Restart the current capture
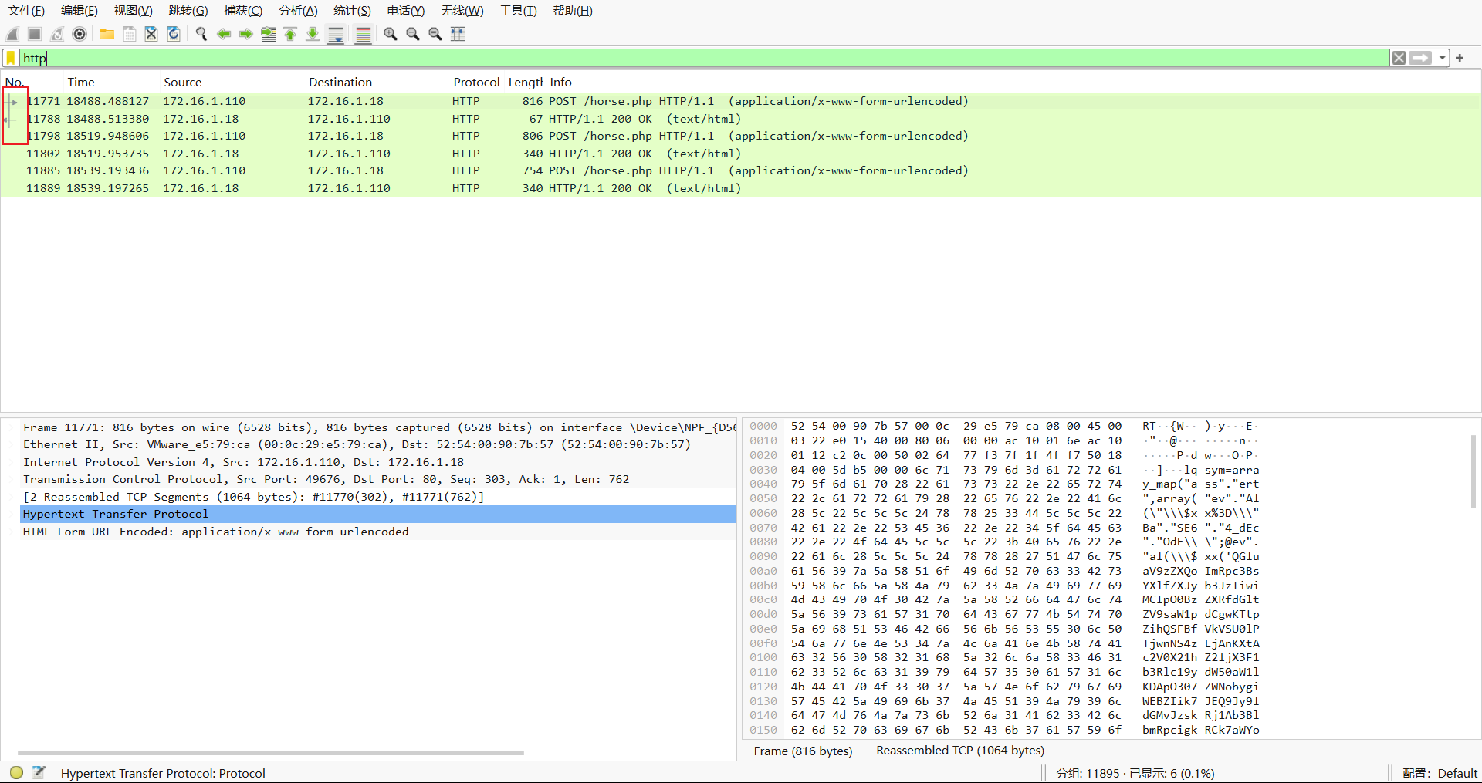The width and height of the screenshot is (1482, 783). pyautogui.click(x=57, y=34)
